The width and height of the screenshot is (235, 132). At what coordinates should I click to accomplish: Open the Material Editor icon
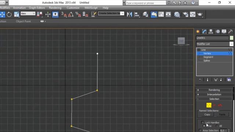(177, 15)
